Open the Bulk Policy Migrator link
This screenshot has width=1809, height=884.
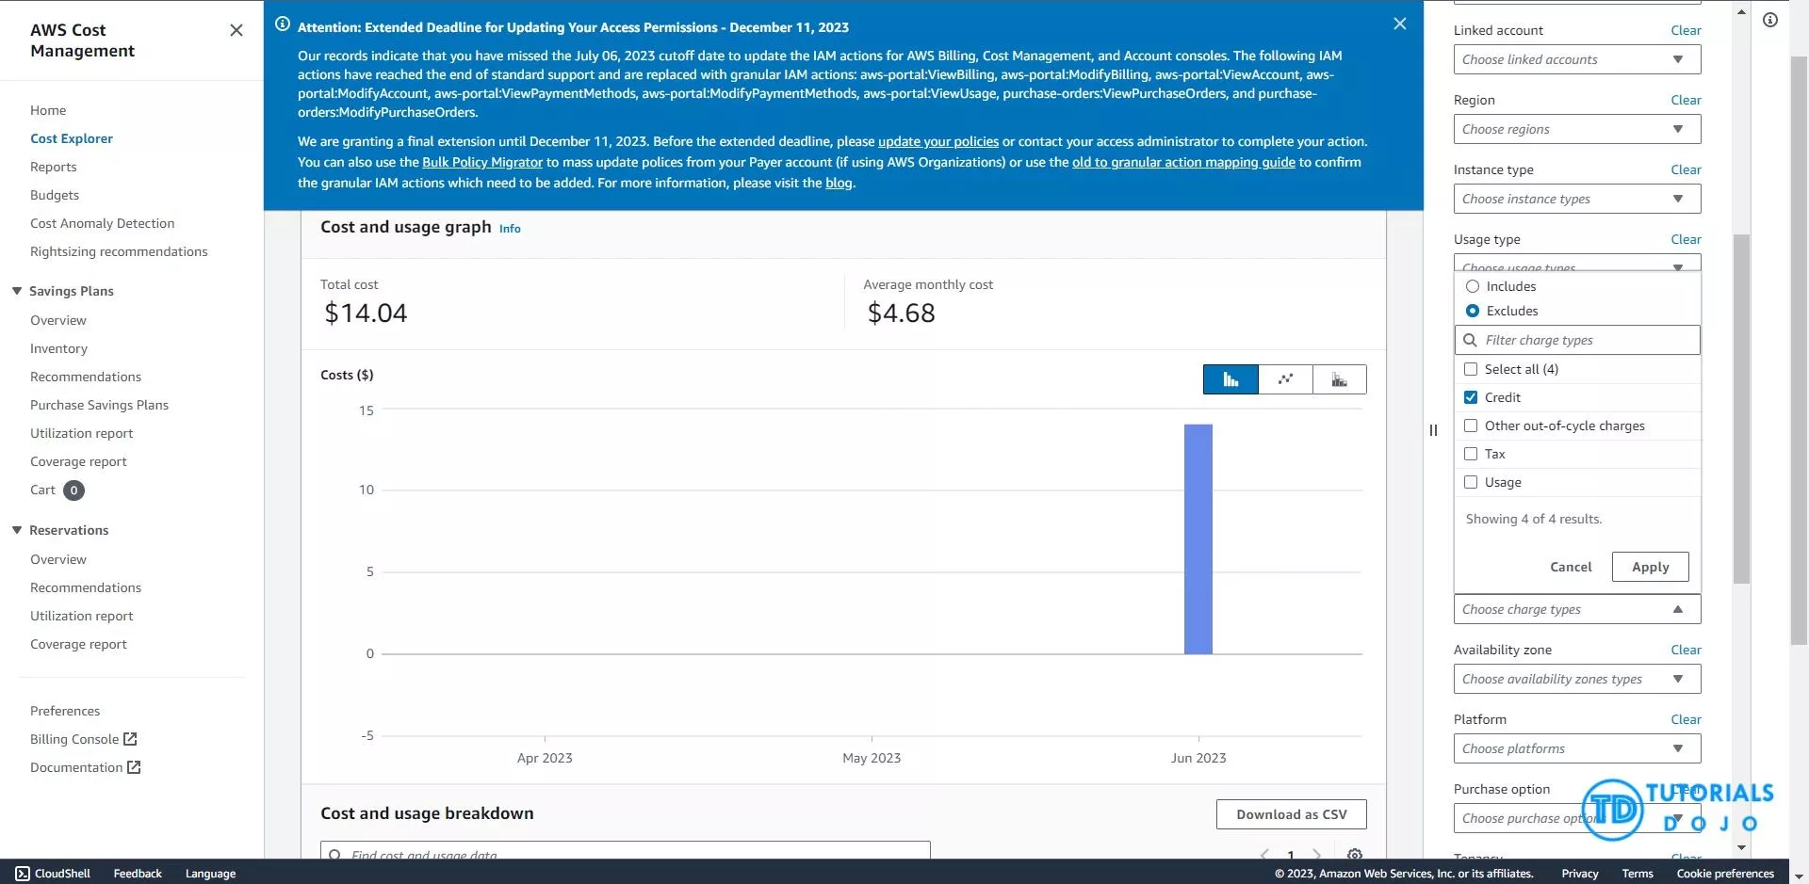point(482,162)
